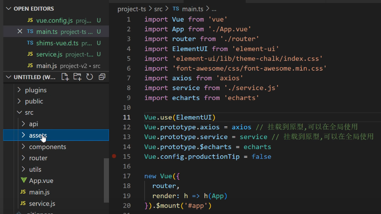Click main.ts in the breadcrumb path

tap(193, 9)
